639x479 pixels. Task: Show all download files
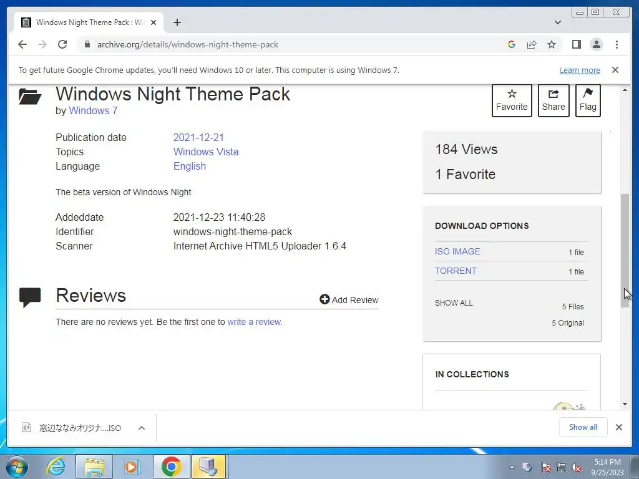click(454, 303)
